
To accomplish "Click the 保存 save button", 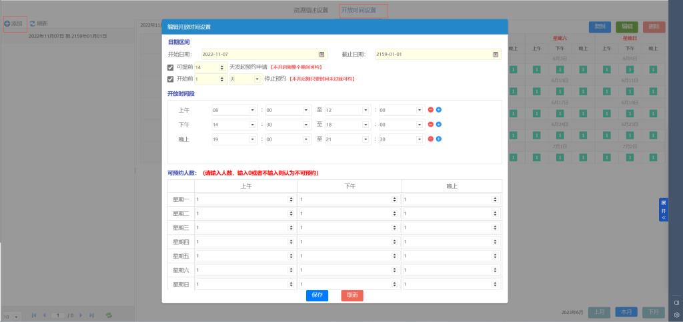I will pyautogui.click(x=317, y=295).
